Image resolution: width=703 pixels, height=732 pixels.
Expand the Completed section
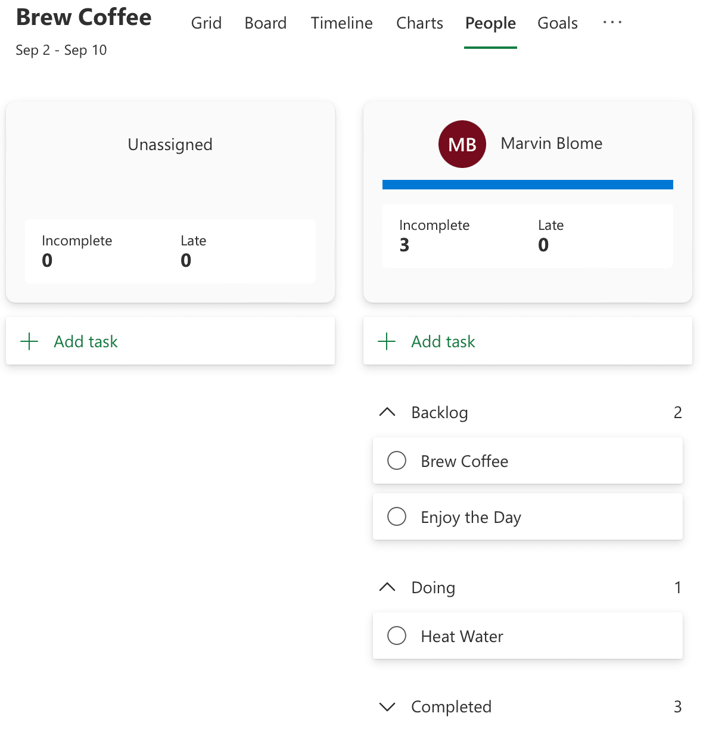click(387, 706)
